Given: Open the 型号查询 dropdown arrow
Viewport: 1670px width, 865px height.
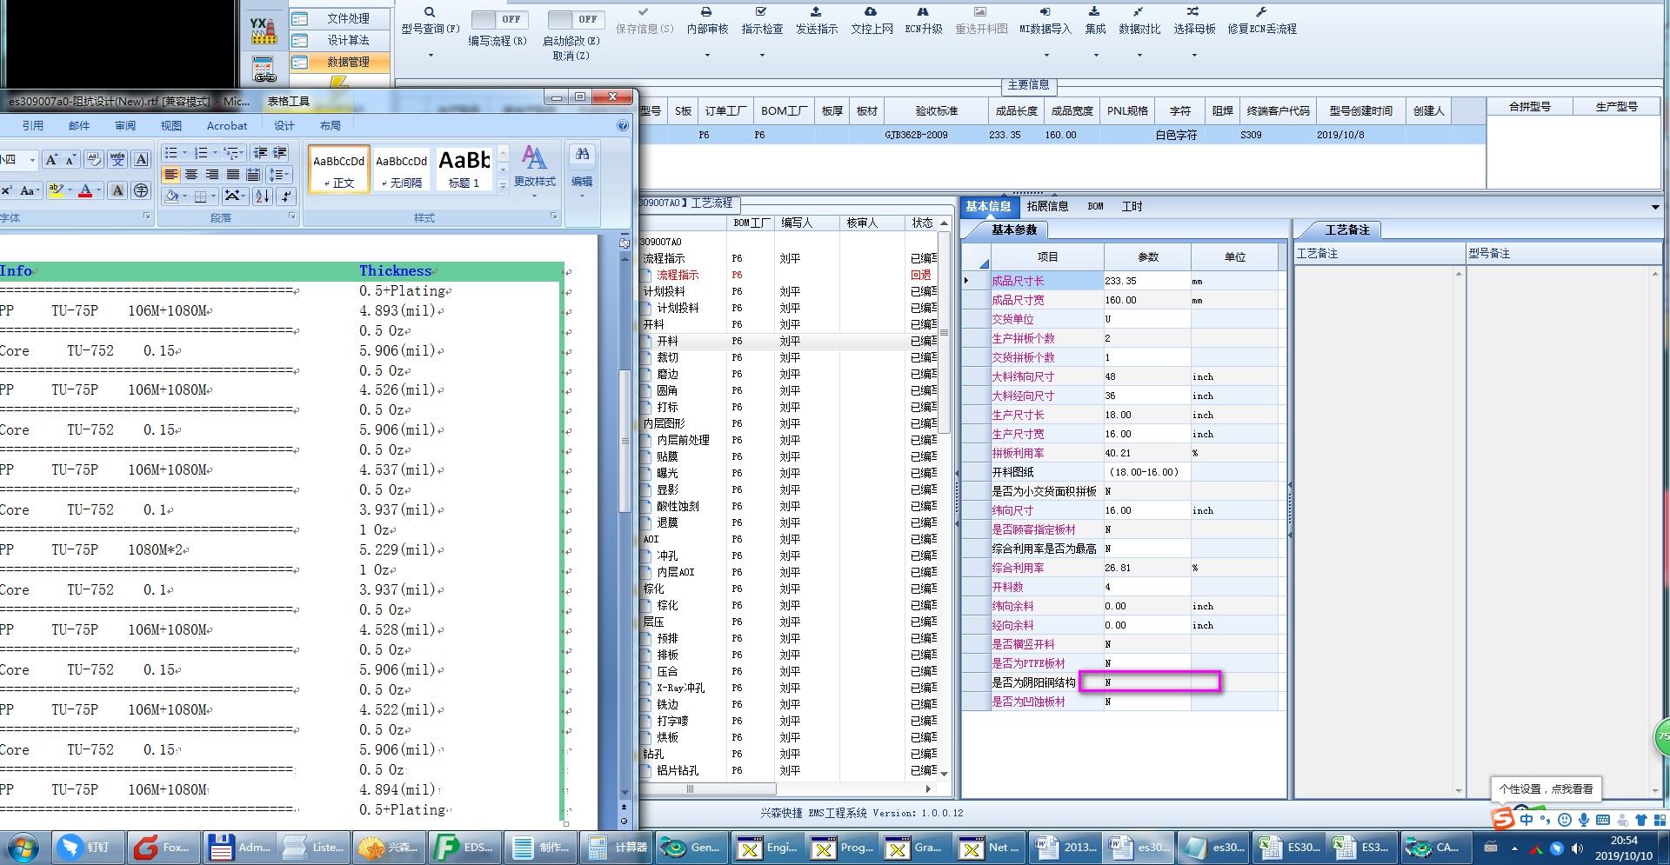Looking at the screenshot, I should [x=430, y=56].
